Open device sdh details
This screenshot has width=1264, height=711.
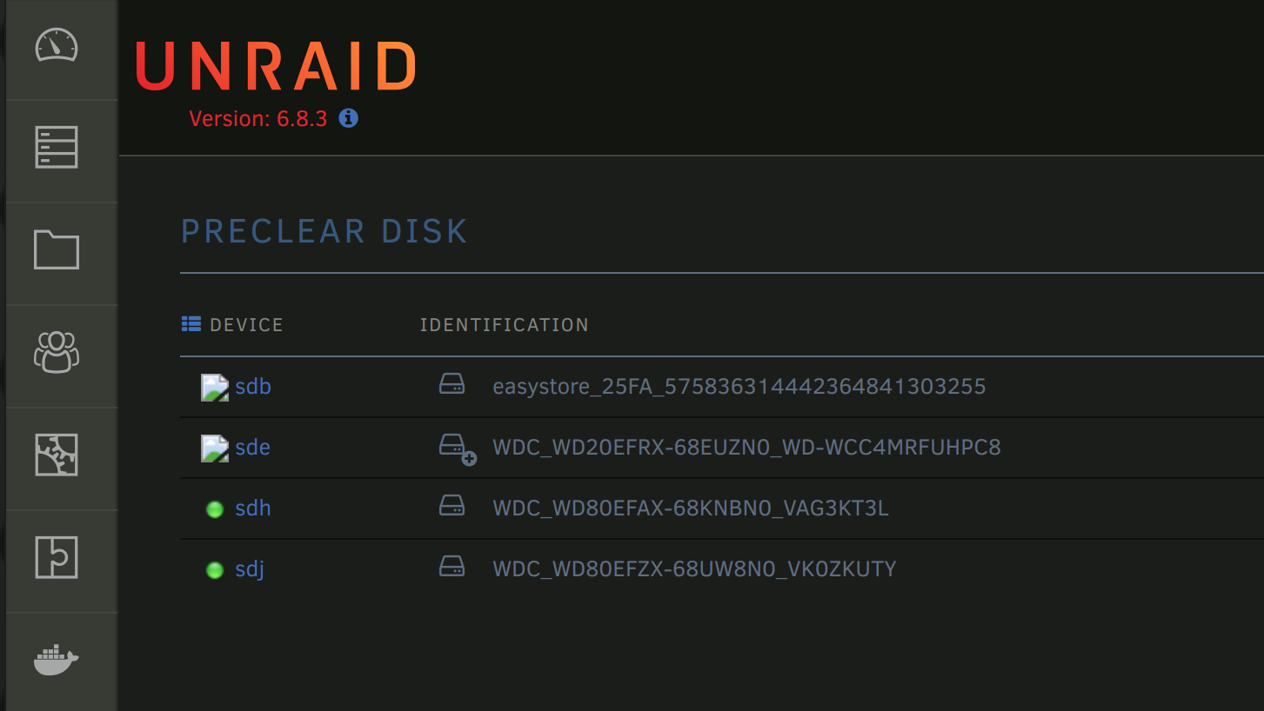click(x=252, y=508)
